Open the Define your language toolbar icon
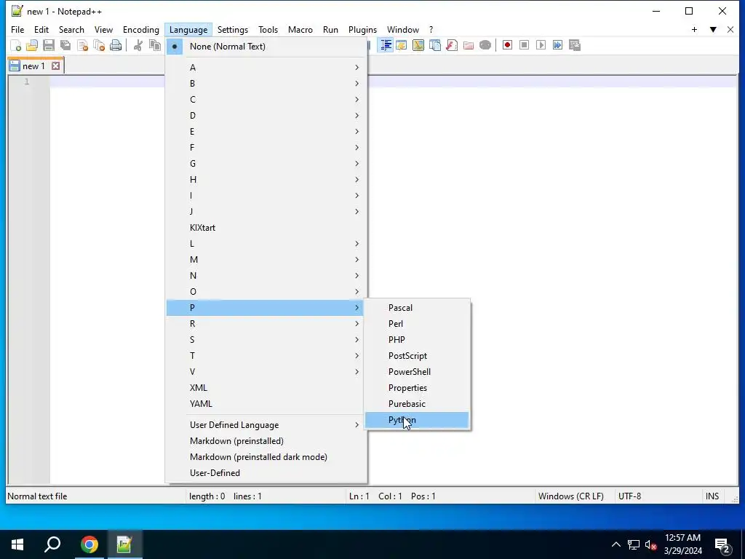 [402, 45]
